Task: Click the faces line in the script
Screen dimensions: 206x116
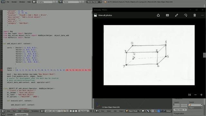Action: click(49, 70)
